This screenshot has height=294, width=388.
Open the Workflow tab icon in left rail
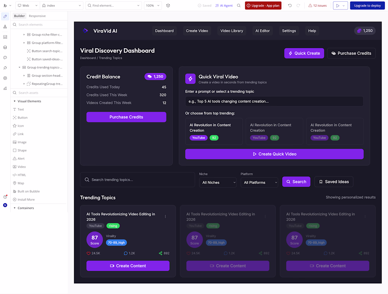pyautogui.click(x=5, y=27)
